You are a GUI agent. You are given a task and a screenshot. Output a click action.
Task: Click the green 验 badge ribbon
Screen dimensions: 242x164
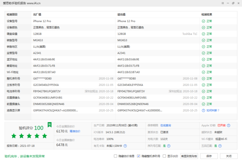(x=50, y=125)
